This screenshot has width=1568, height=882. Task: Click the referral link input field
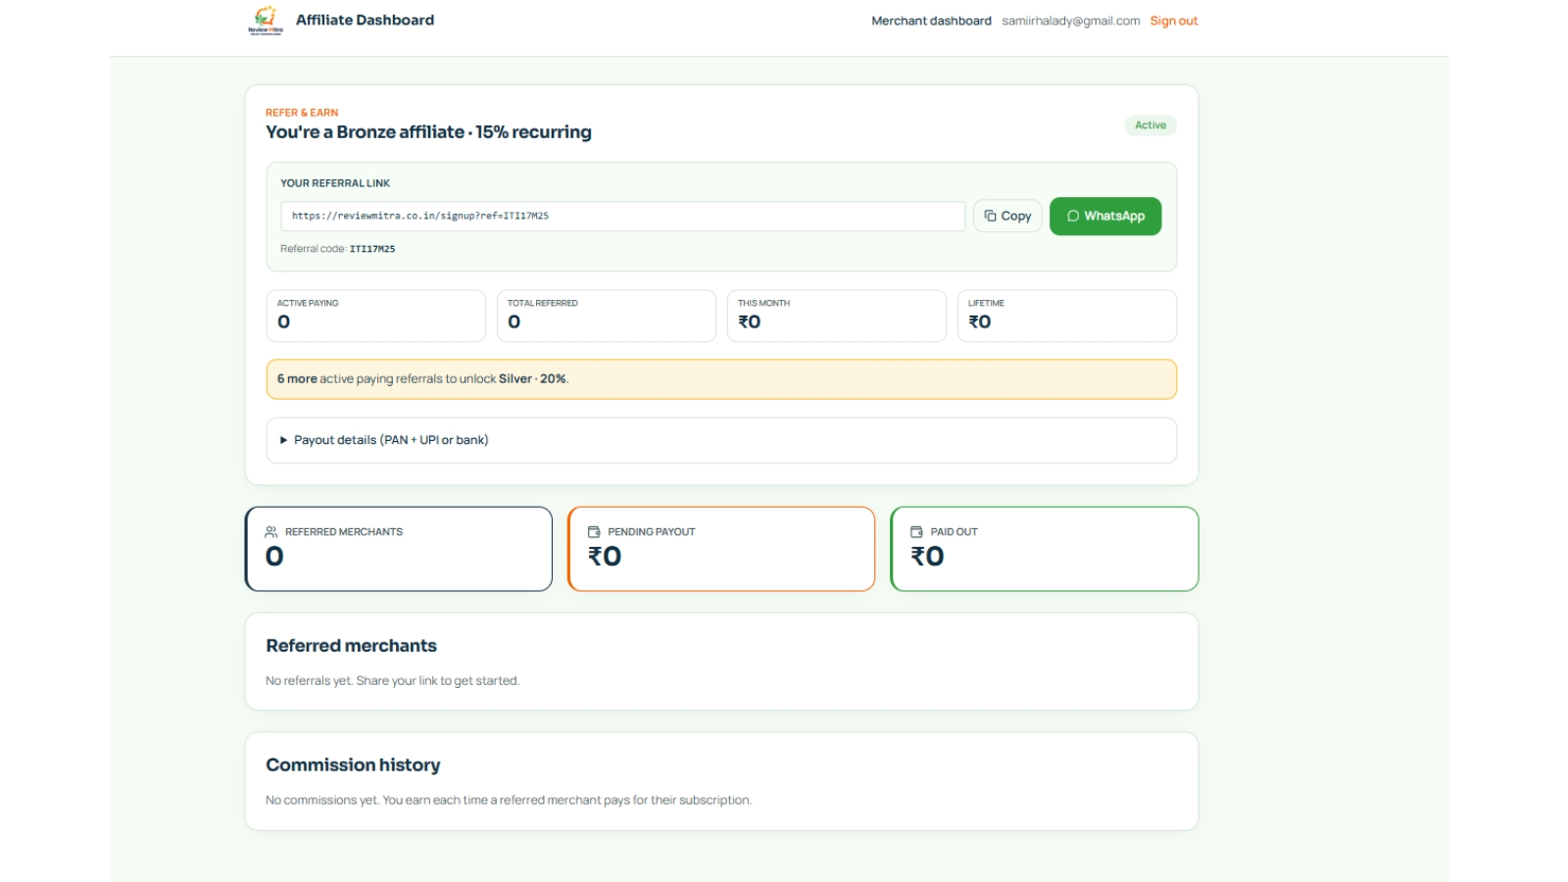[623, 217]
